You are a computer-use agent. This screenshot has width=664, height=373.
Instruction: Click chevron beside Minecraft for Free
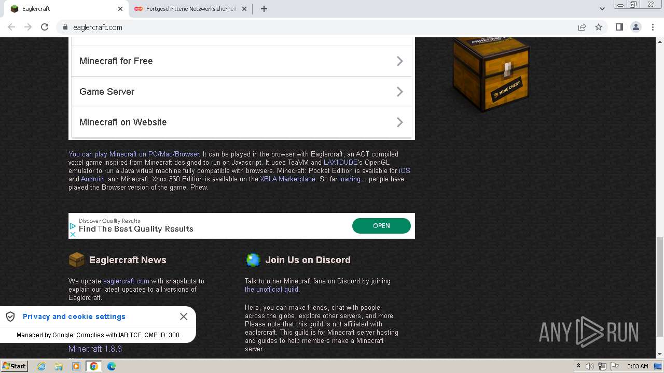click(x=399, y=61)
